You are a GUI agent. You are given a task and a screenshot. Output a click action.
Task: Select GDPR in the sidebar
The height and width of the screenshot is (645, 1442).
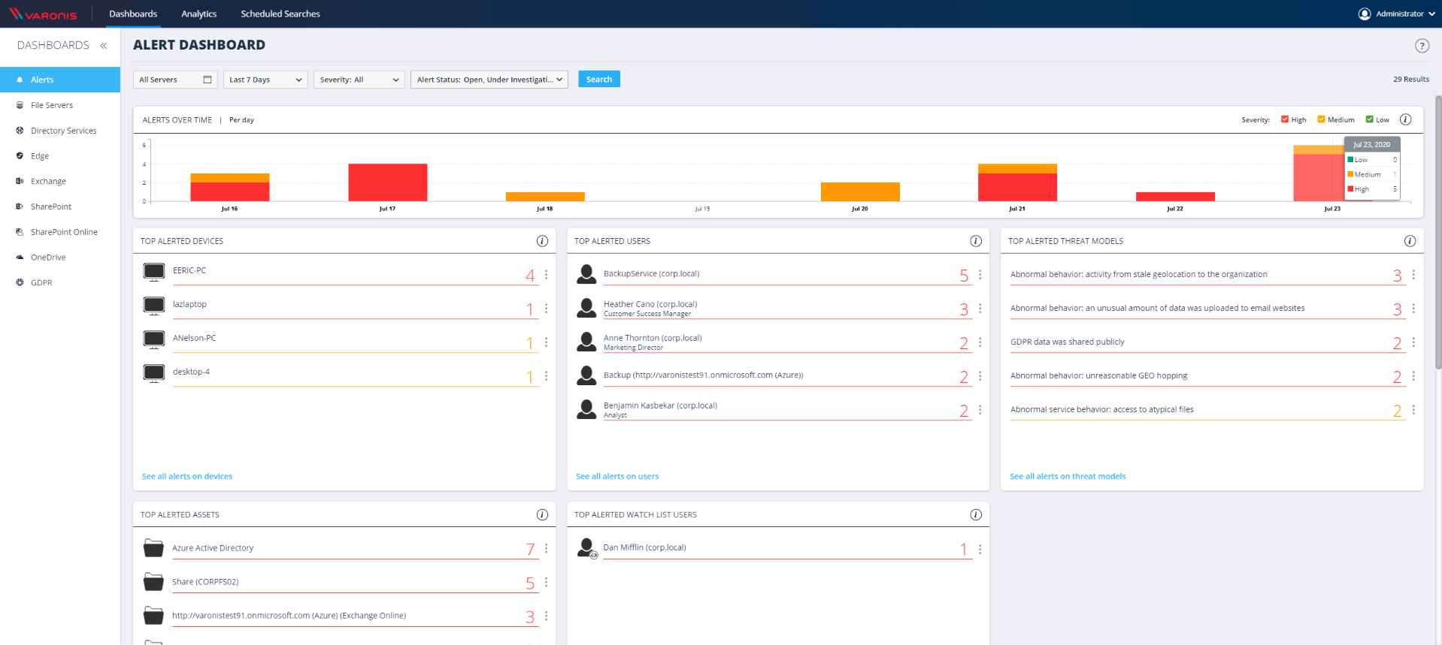click(60, 283)
